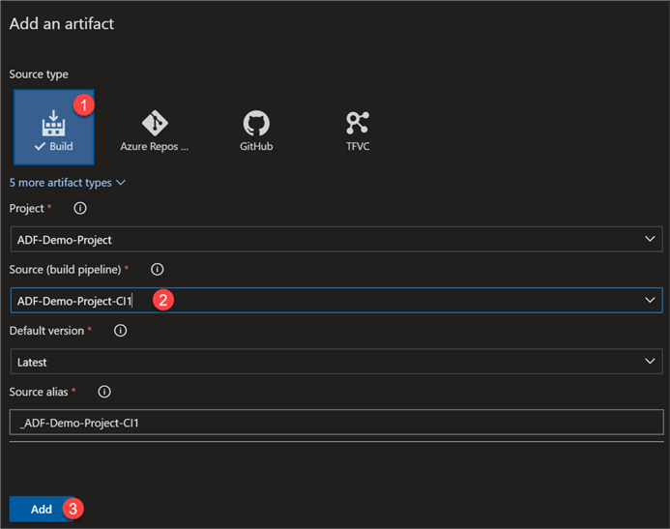The image size is (670, 529).
Task: Click the info icon beside Source alias
Action: (x=104, y=392)
